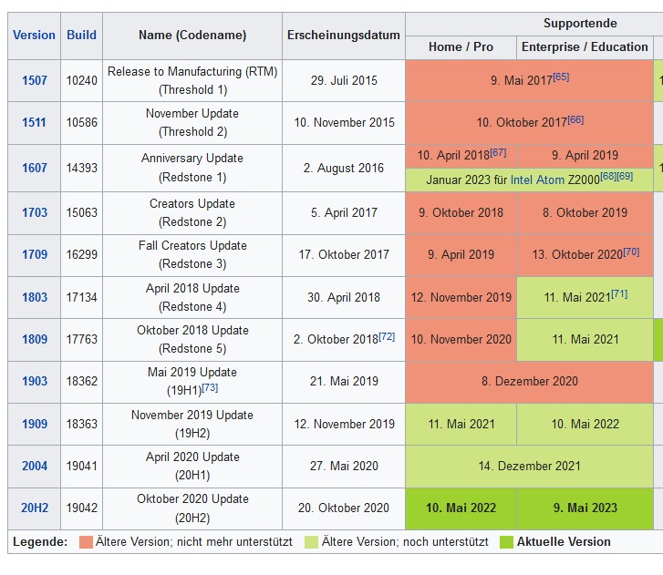Viewport: 663px width, 575px height.
Task: Jump to footnote reference 66
Action: [x=575, y=119]
